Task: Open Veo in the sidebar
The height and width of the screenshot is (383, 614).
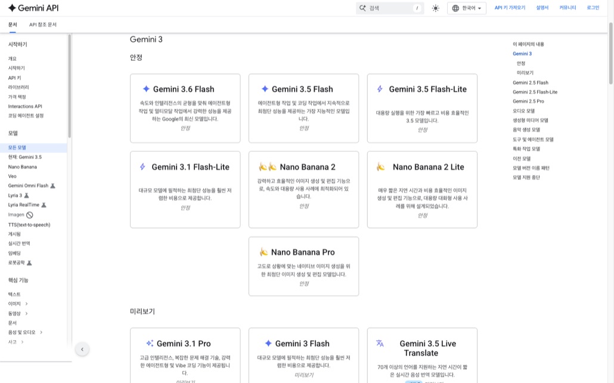Action: click(12, 176)
